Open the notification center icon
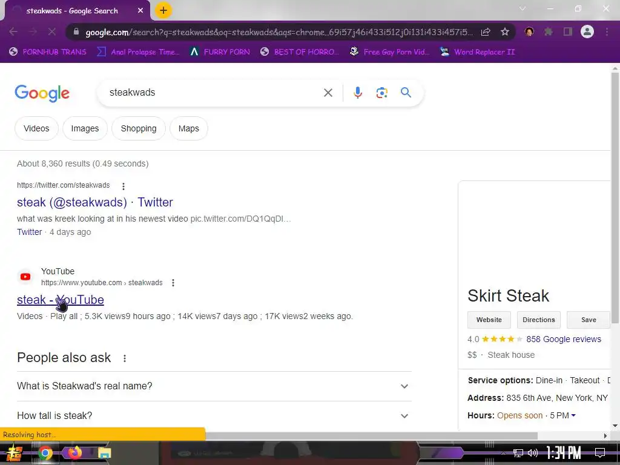This screenshot has height=465, width=620. pos(600,453)
